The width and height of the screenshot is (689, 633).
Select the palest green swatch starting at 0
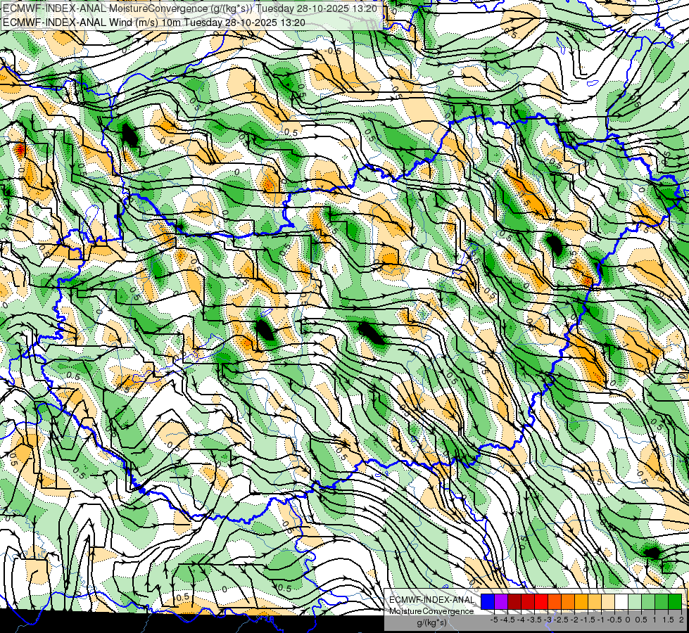[x=635, y=602]
